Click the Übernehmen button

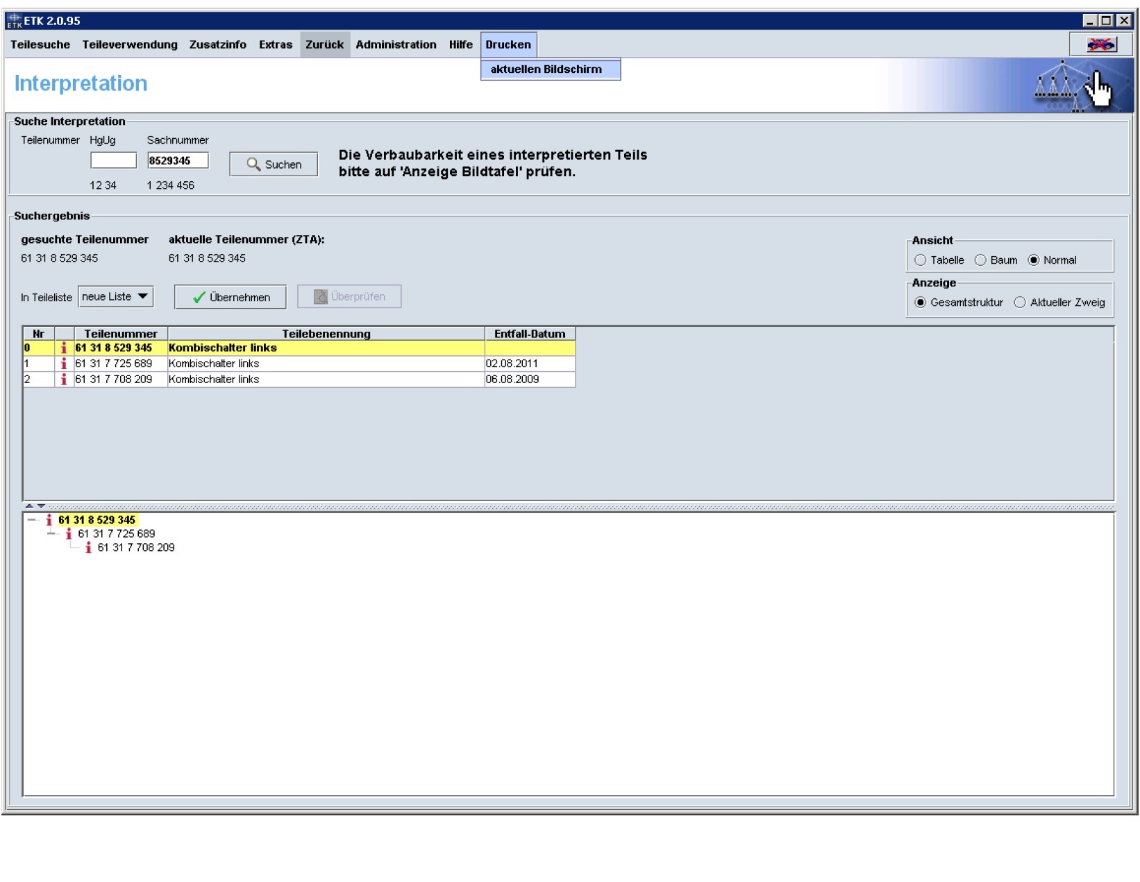click(x=230, y=297)
